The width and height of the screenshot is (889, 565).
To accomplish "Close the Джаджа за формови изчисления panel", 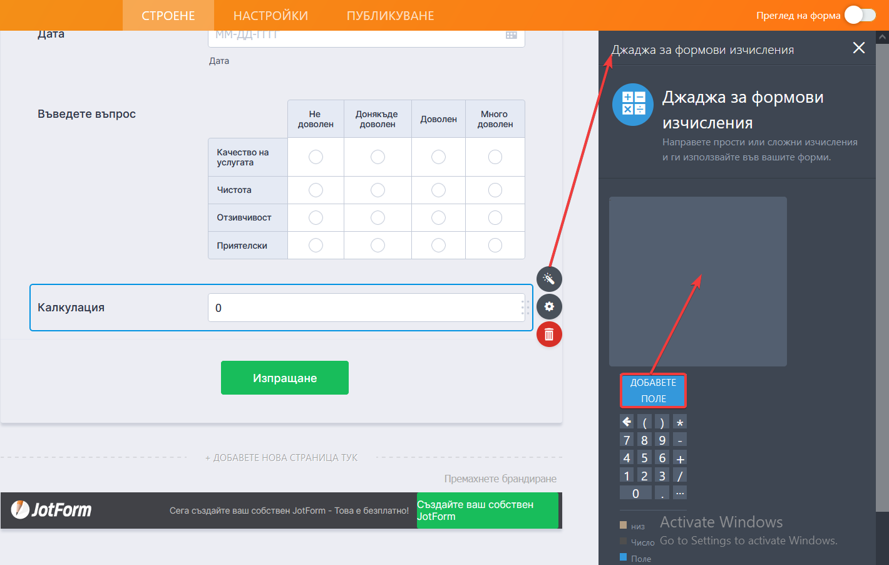I will click(859, 48).
